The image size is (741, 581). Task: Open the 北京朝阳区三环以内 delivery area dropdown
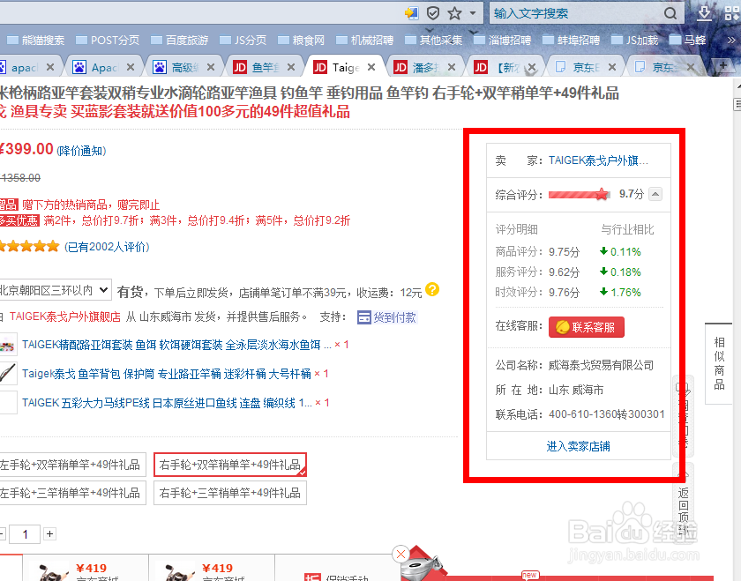click(x=55, y=290)
